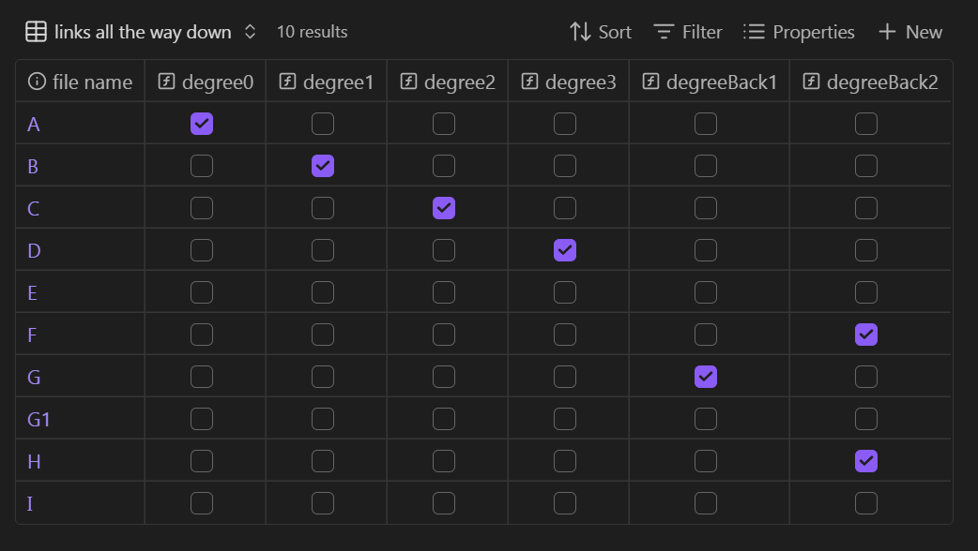Click the info icon in file name header
Viewport: 978px width, 551px height.
tap(37, 82)
